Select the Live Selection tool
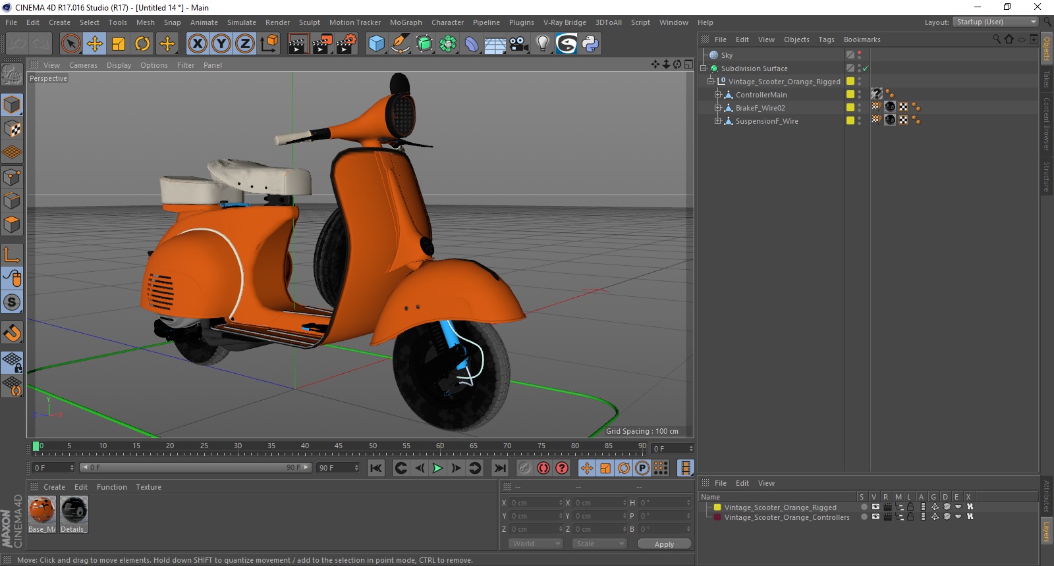Viewport: 1054px width, 566px height. [70, 44]
